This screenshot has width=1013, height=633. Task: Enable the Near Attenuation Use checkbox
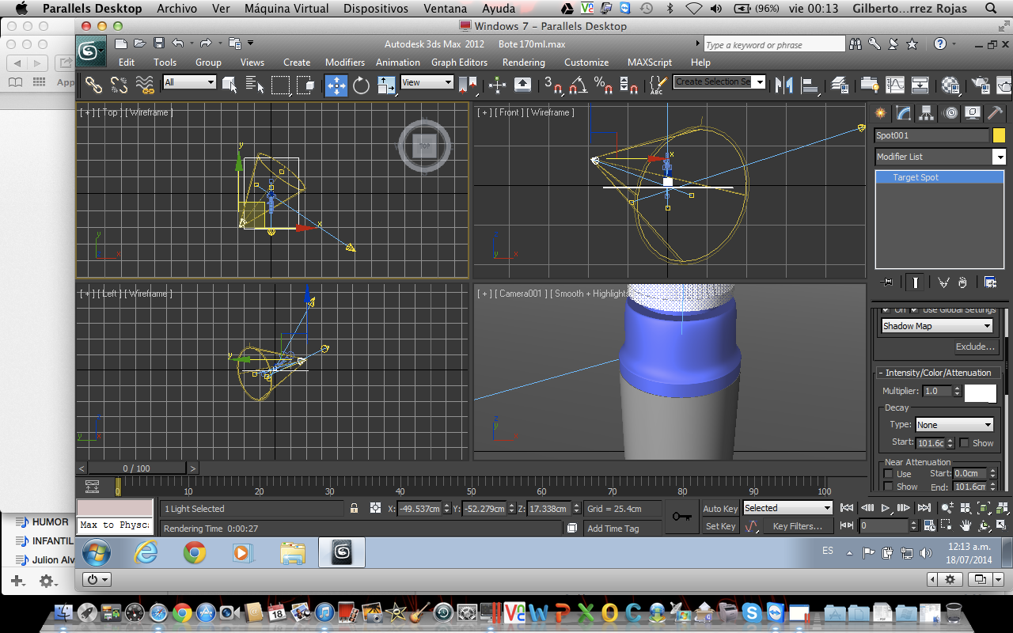[889, 474]
